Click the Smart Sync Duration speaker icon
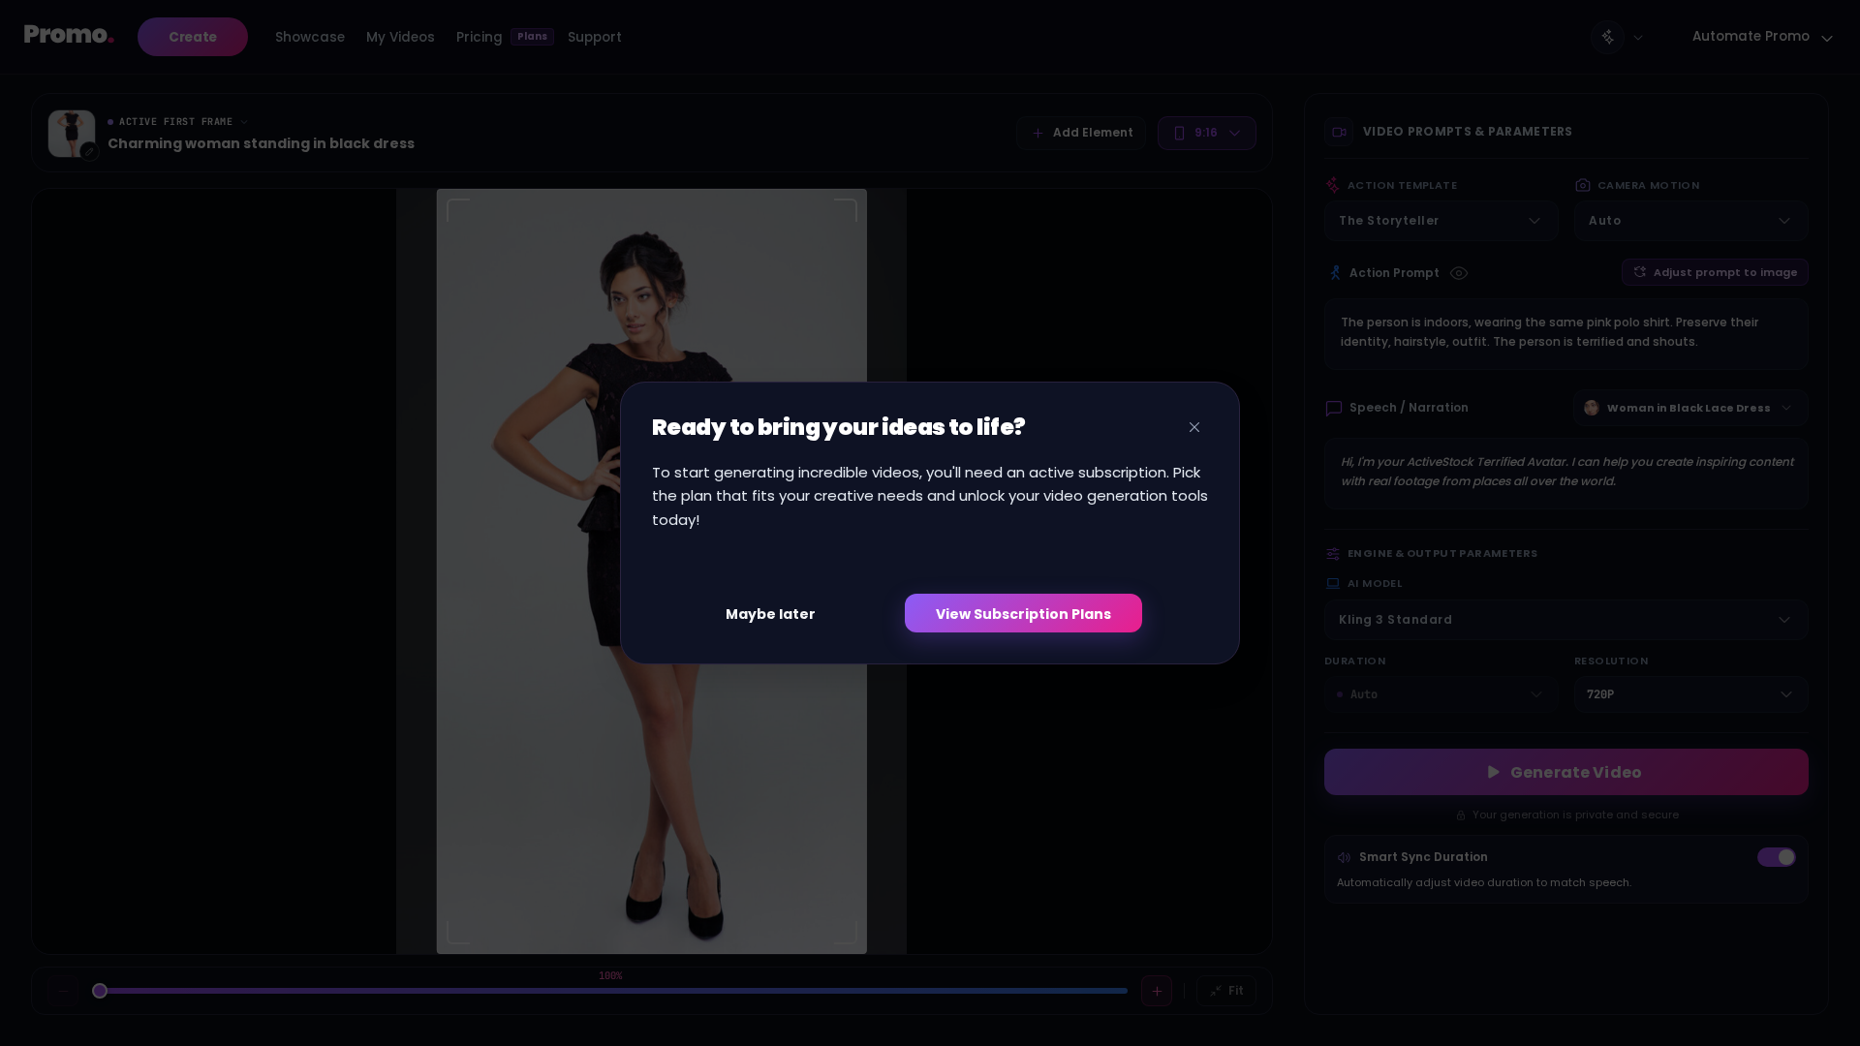 [1344, 857]
